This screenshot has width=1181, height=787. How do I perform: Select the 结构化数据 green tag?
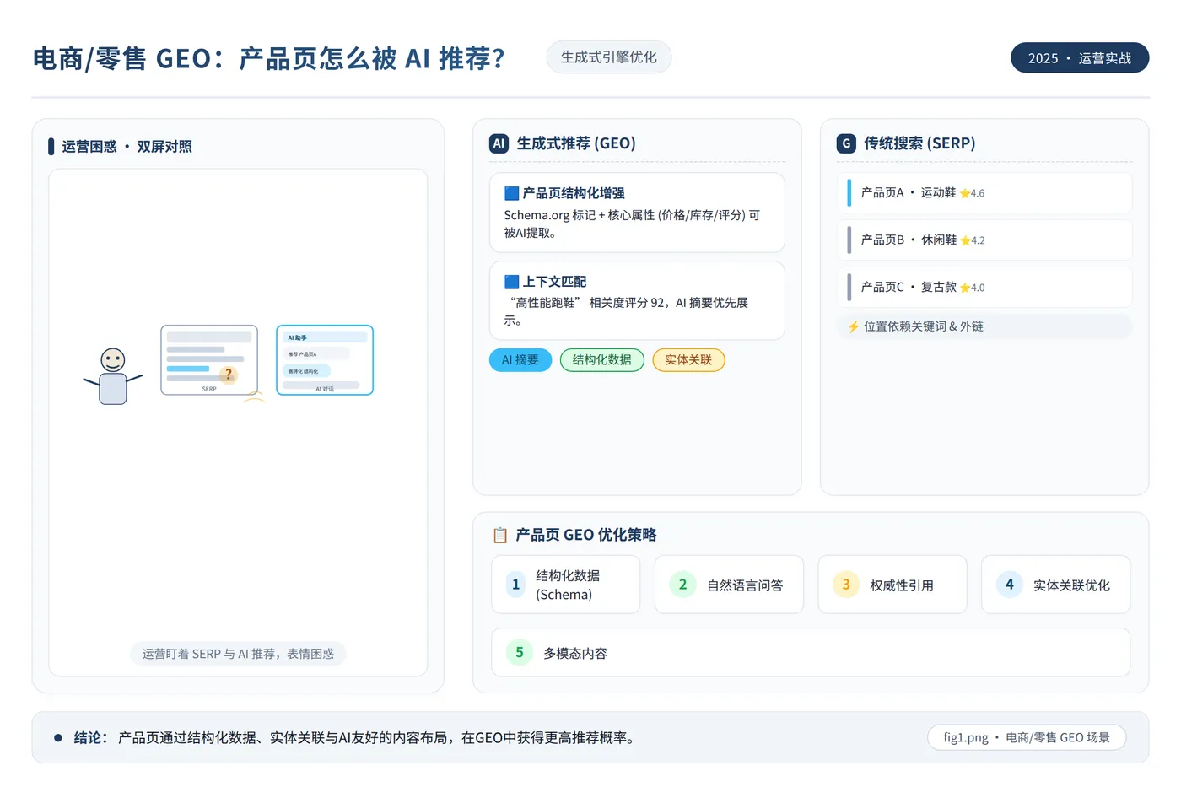(x=602, y=360)
